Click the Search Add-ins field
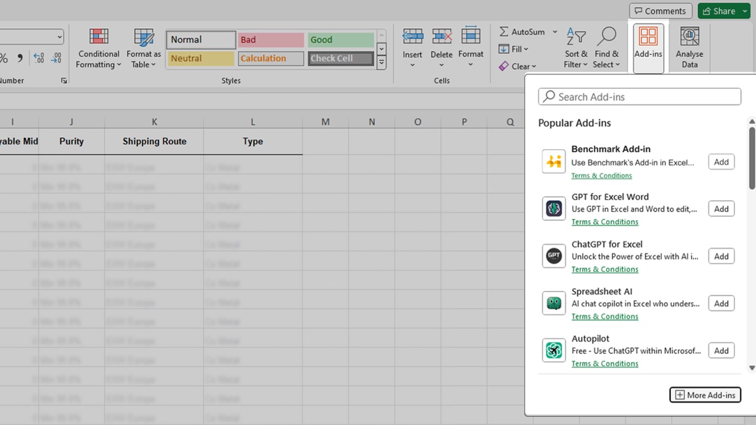This screenshot has width=756, height=425. (x=639, y=97)
